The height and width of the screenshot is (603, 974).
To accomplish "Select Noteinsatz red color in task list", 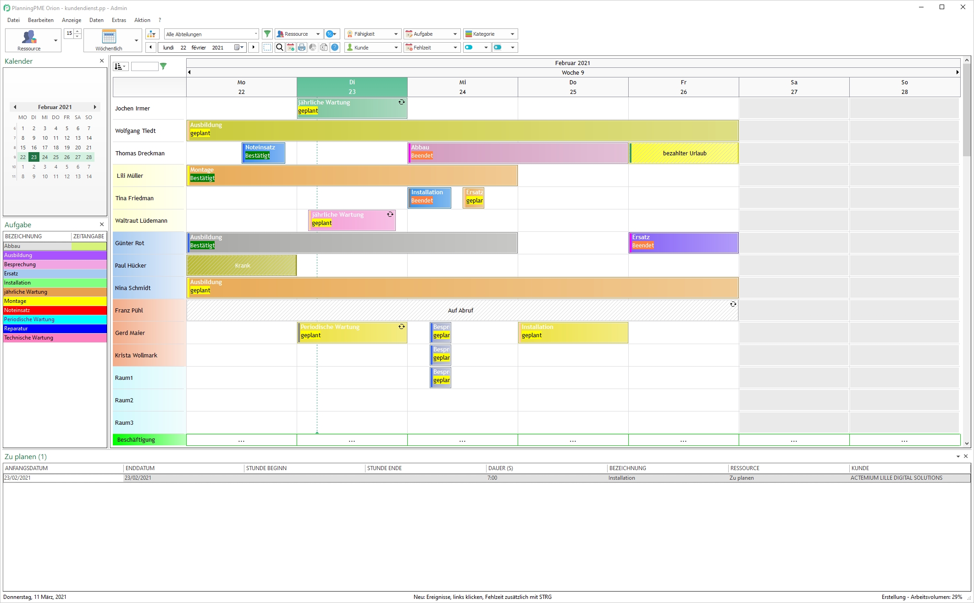I will 55,310.
